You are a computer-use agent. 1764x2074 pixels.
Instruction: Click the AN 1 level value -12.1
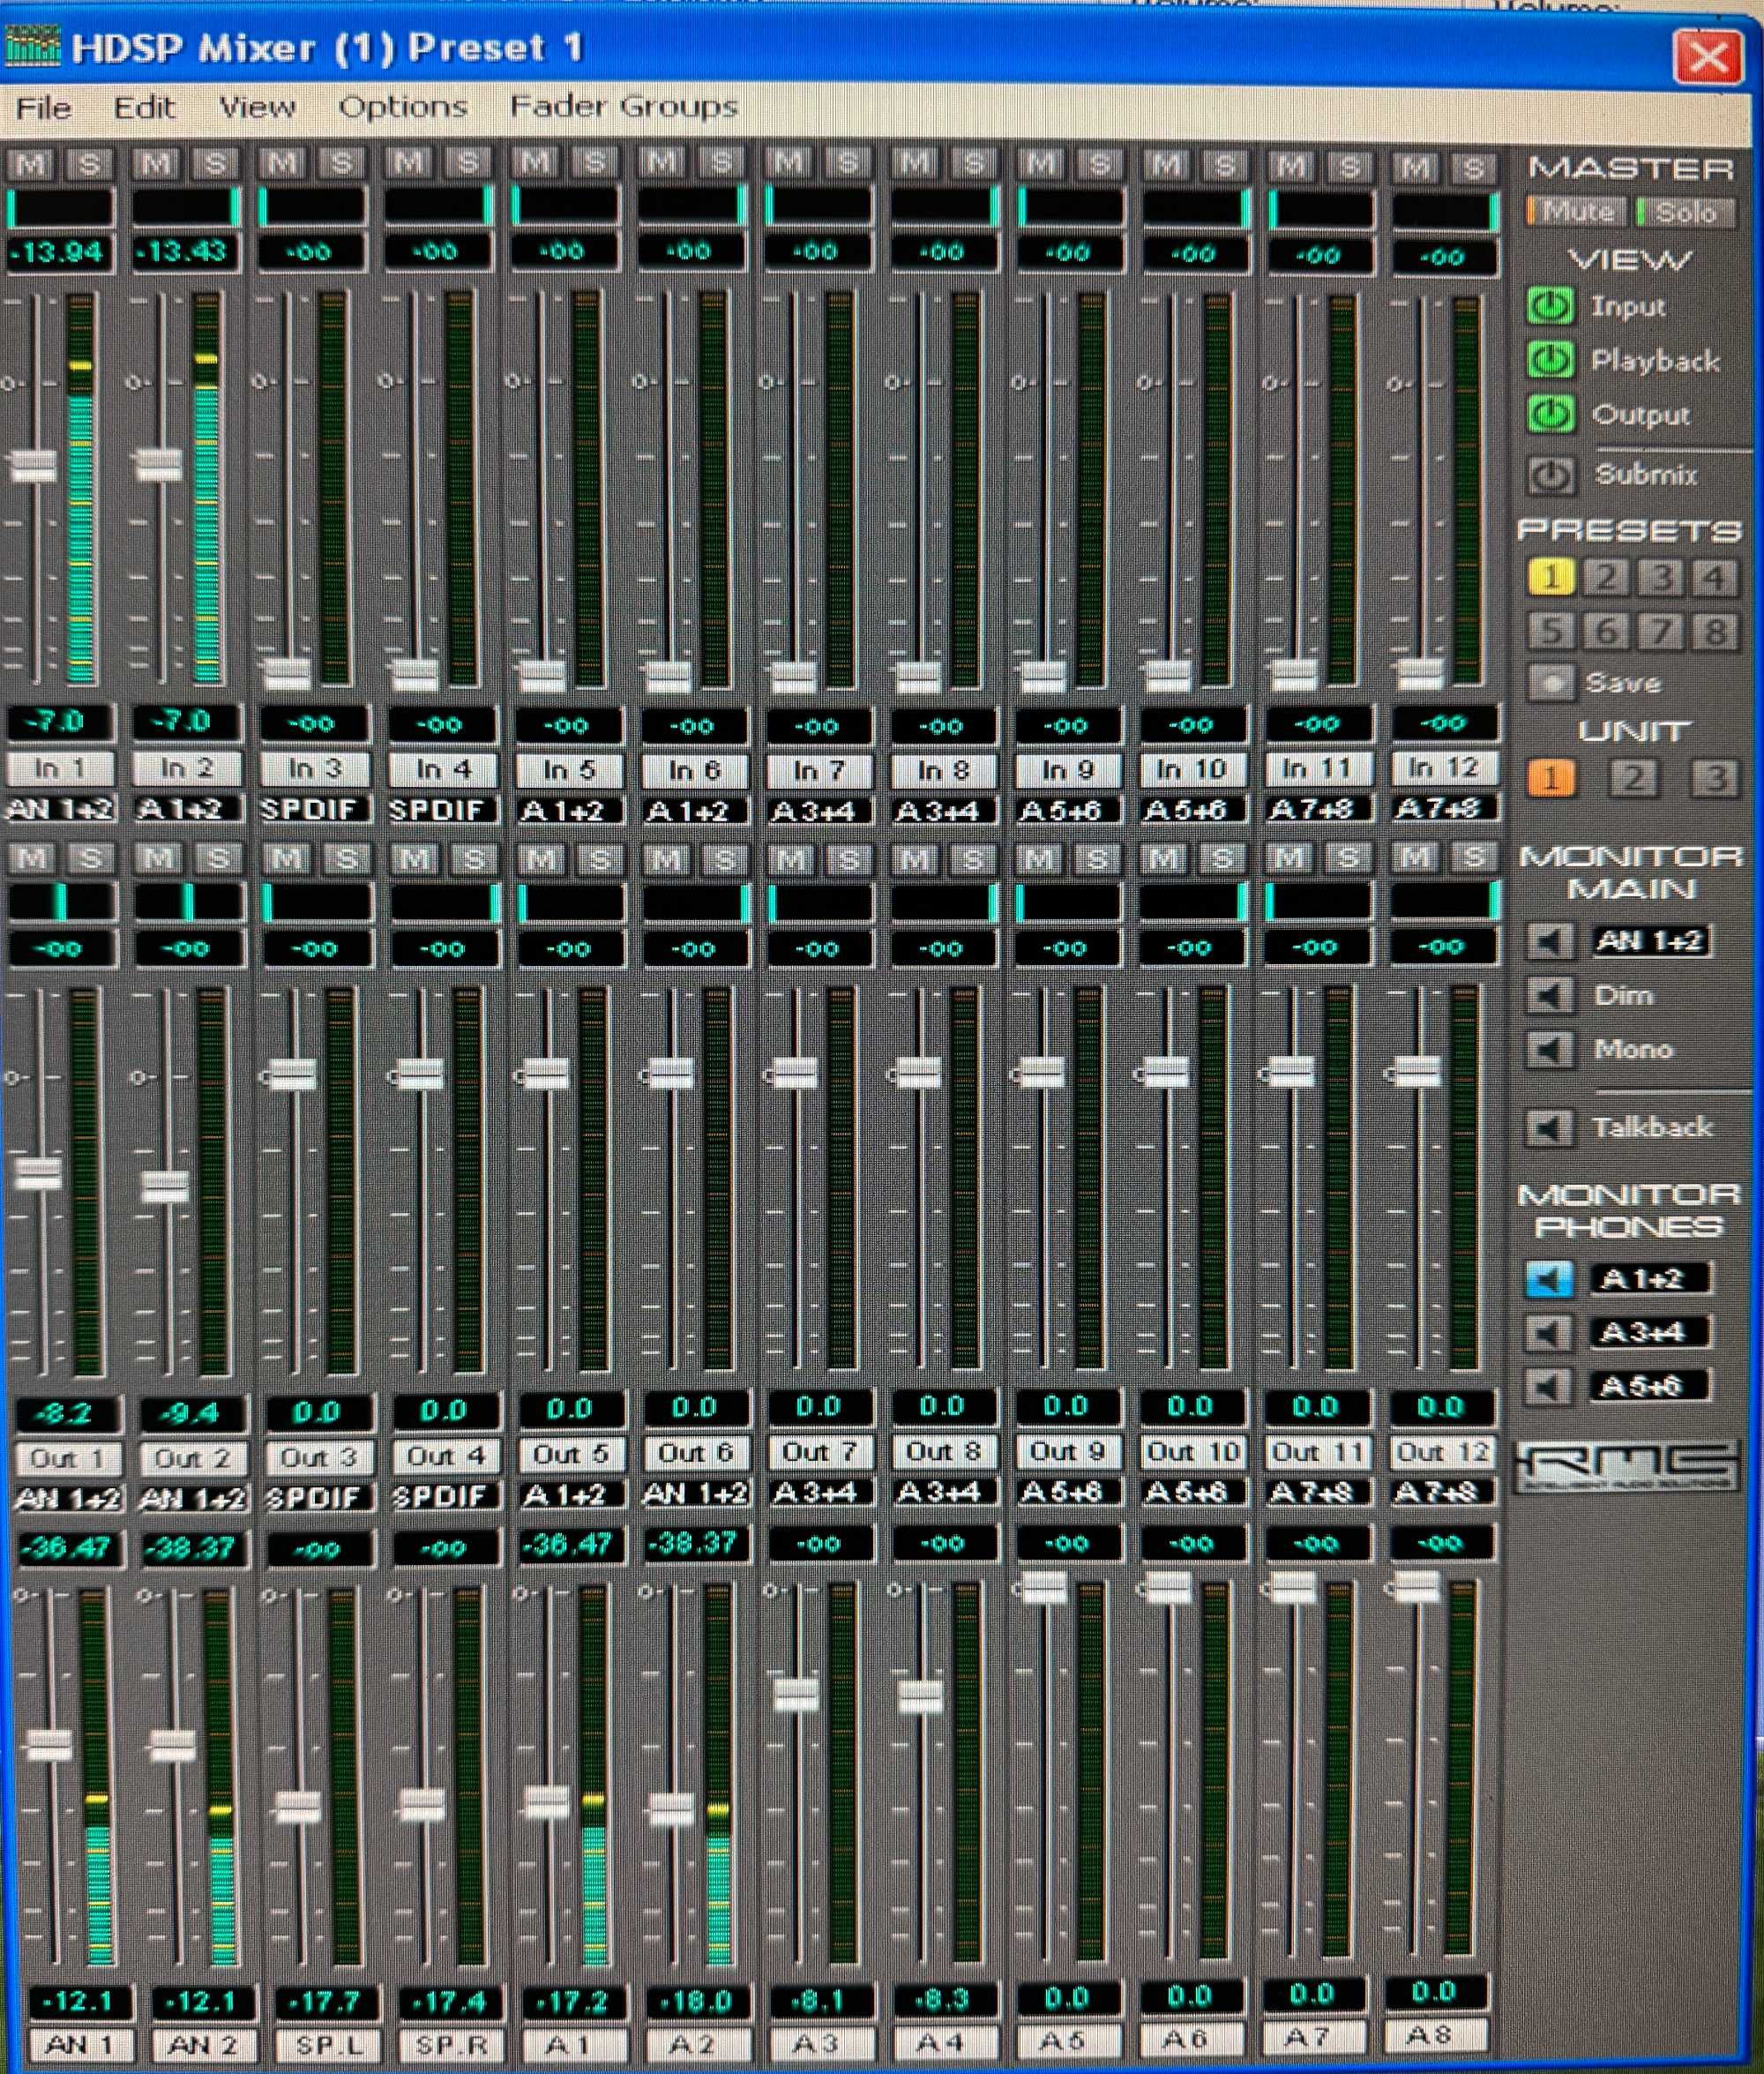click(82, 2002)
